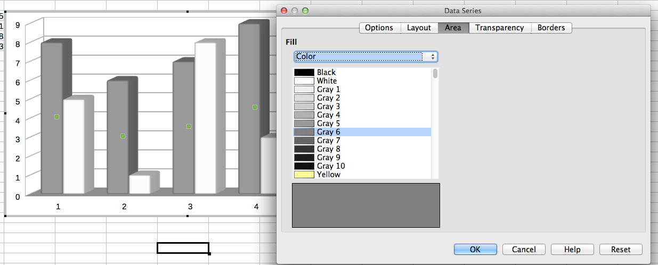
Task: Click the x-axis label 1
Action: [x=58, y=206]
